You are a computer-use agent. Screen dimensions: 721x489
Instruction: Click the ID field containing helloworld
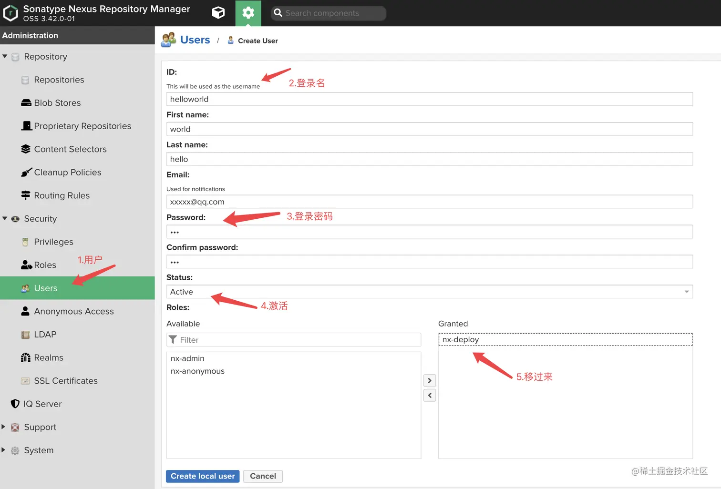point(430,99)
